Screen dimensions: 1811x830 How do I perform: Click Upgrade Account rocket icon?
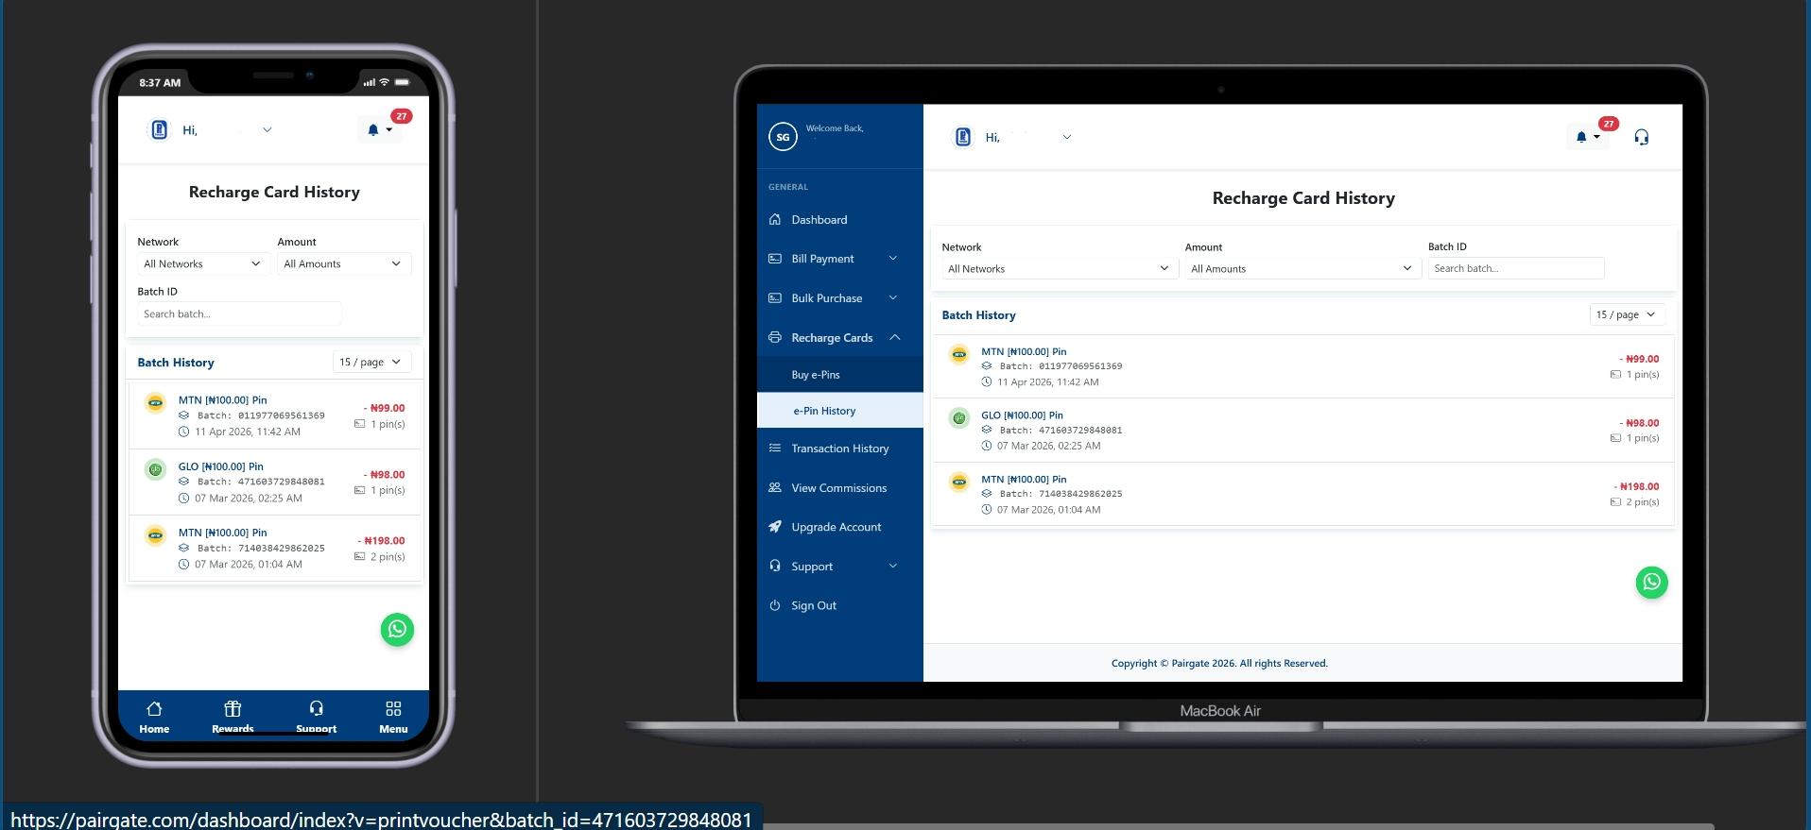tap(775, 527)
